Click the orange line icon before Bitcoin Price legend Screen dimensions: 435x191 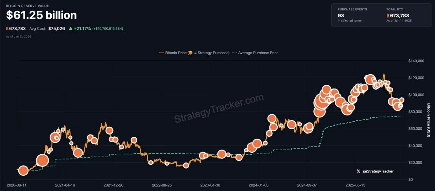click(x=161, y=53)
